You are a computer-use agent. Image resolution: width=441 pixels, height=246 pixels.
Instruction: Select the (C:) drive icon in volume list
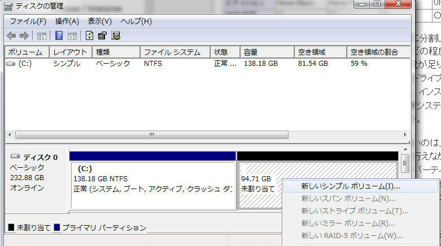pos(11,64)
